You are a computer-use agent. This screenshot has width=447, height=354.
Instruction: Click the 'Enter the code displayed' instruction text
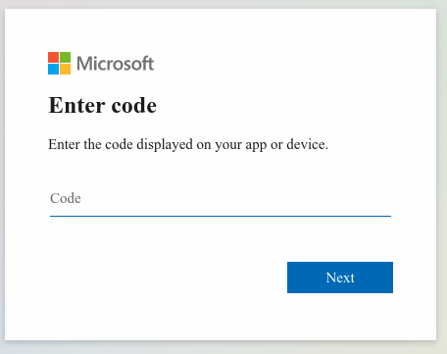[x=121, y=144]
